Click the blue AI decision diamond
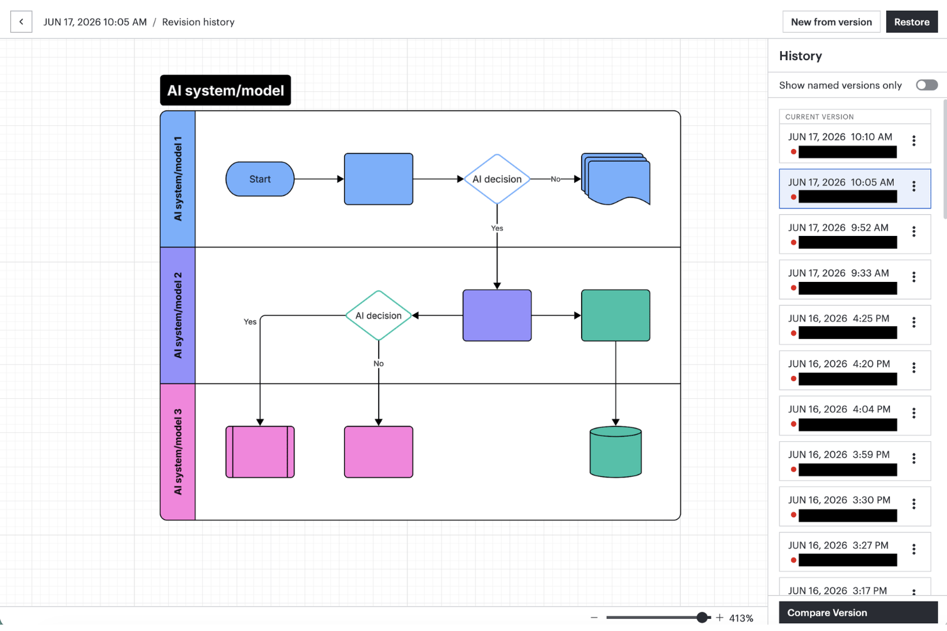Image resolution: width=947 pixels, height=631 pixels. 497,179
